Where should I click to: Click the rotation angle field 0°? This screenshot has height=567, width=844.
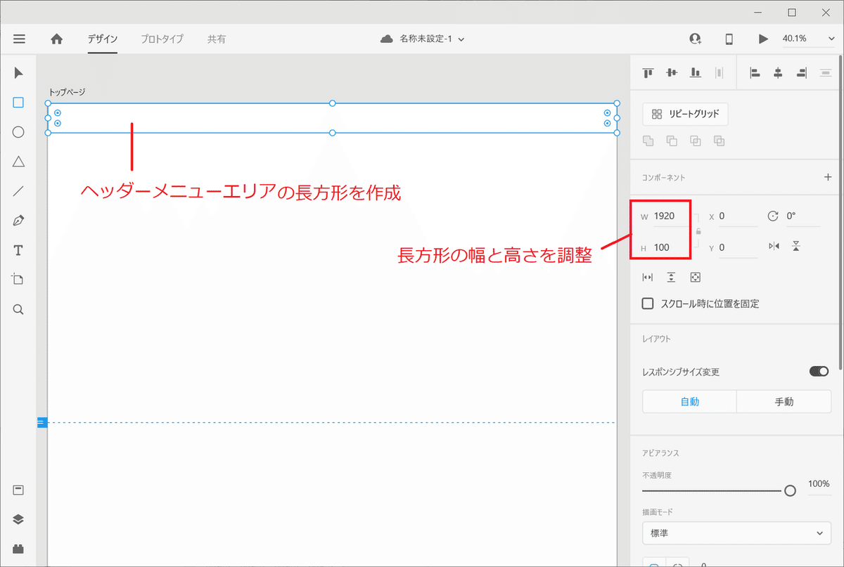(x=803, y=216)
